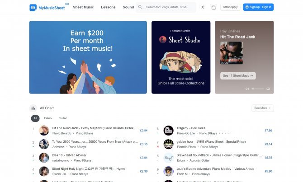Open golden hour - JVKE song
The width and height of the screenshot is (303, 182).
point(211,142)
